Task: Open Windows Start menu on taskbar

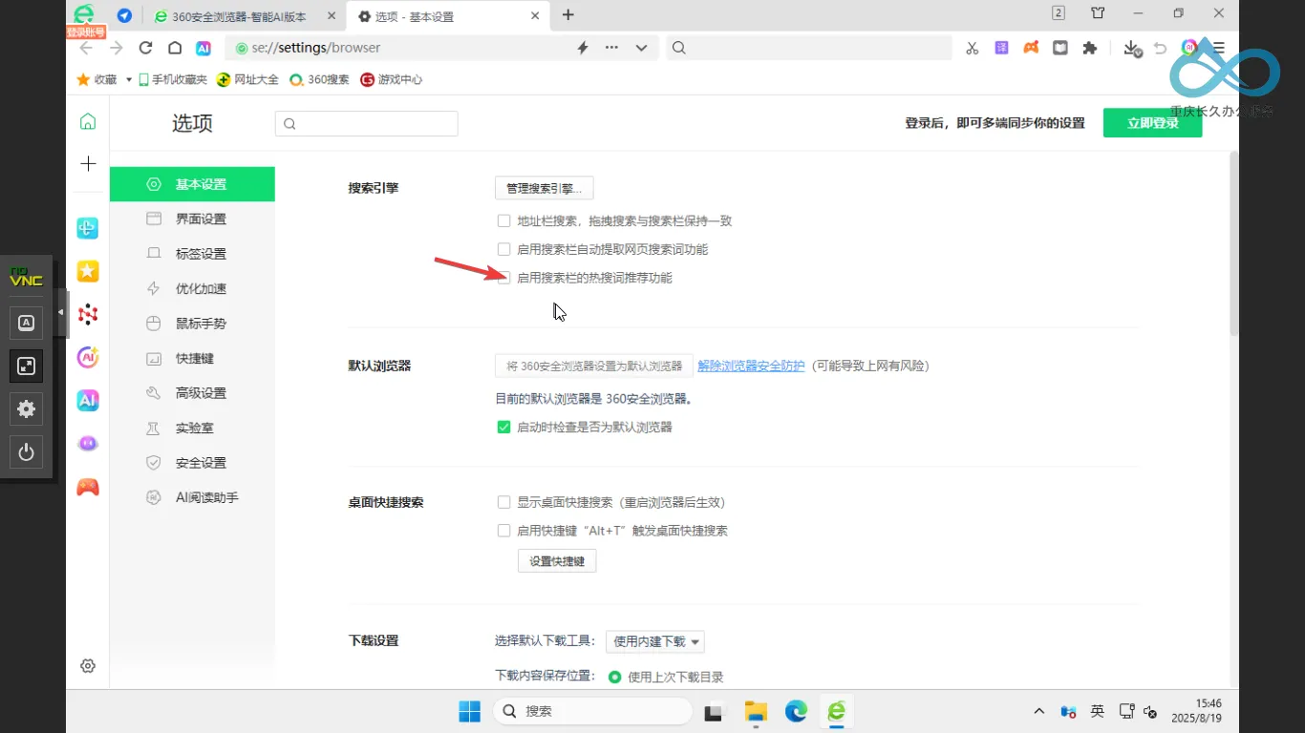Action: [470, 712]
